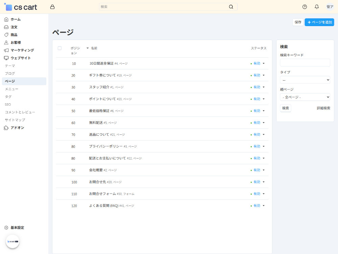Click the CS-Cart logo
This screenshot has width=338, height=254.
pyautogui.click(x=21, y=7)
